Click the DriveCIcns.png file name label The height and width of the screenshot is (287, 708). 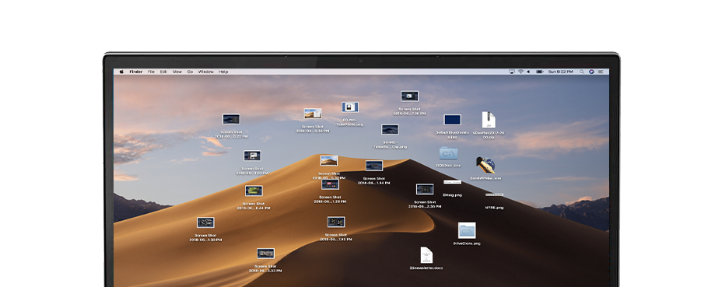pyautogui.click(x=467, y=243)
